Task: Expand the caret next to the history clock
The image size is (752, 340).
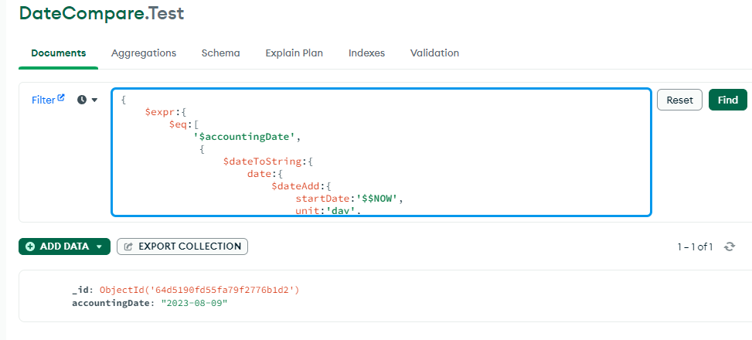Action: pyautogui.click(x=95, y=100)
